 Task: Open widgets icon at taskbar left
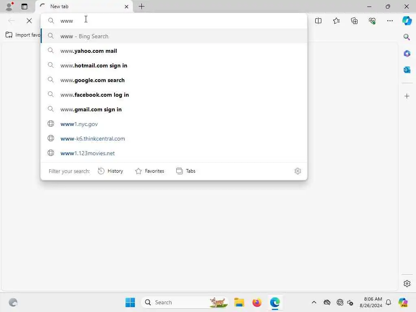pos(13,302)
